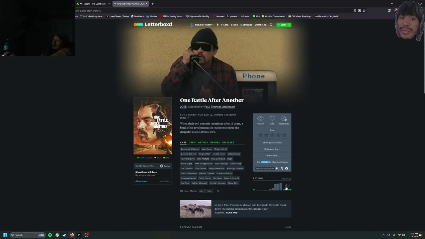Open Firefox from the taskbar

[x=72, y=235]
